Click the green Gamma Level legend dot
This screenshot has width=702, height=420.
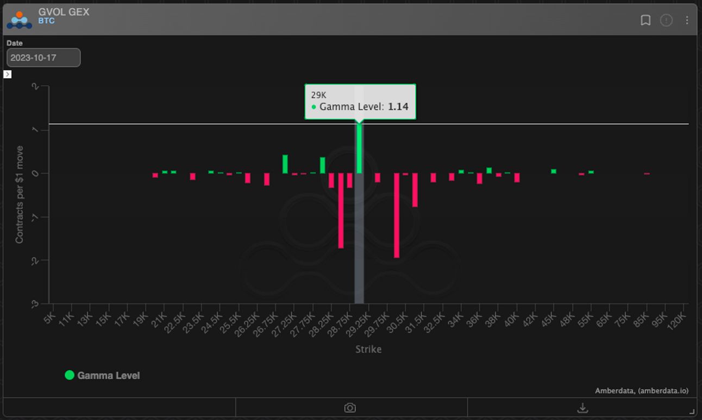point(70,375)
